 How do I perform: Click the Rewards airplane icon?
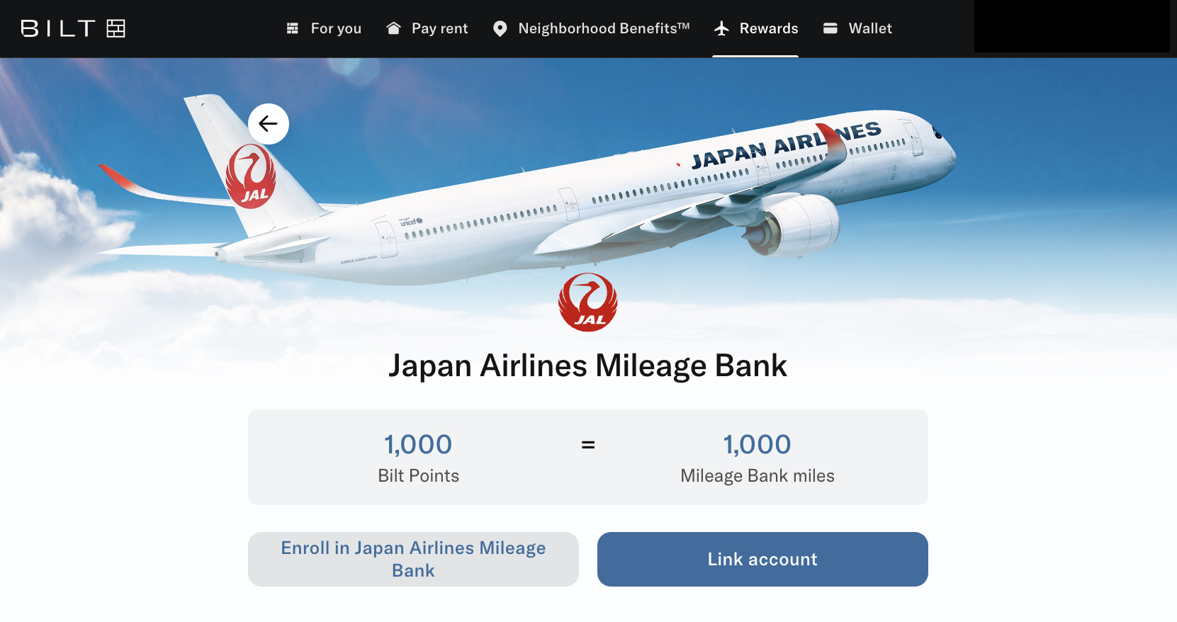[721, 28]
